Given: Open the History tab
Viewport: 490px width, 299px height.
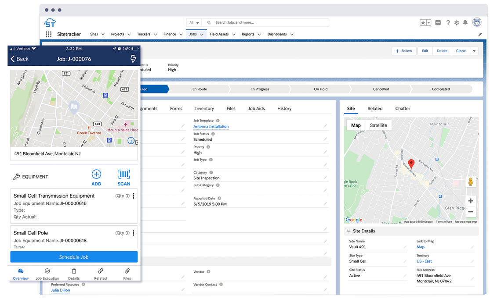Looking at the screenshot, I should tap(284, 108).
